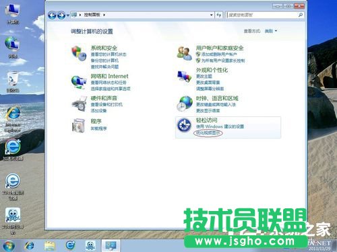
Task: Select the 网络 desktop icon
Action: (13, 48)
